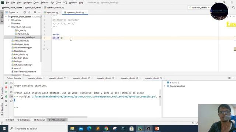Click python_crush_course breadcrumb

[x=12, y=7]
